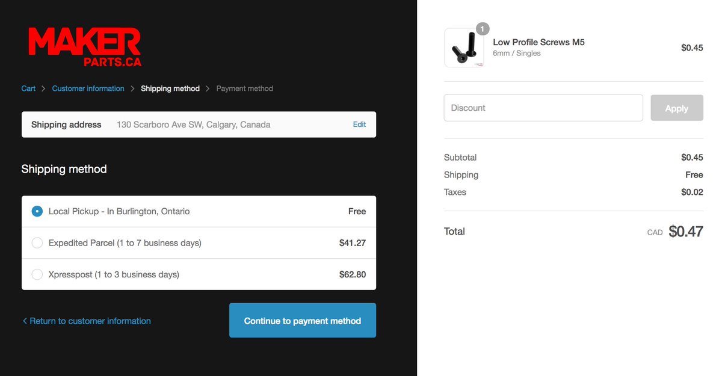
Task: Continue to payment method
Action: 303,320
